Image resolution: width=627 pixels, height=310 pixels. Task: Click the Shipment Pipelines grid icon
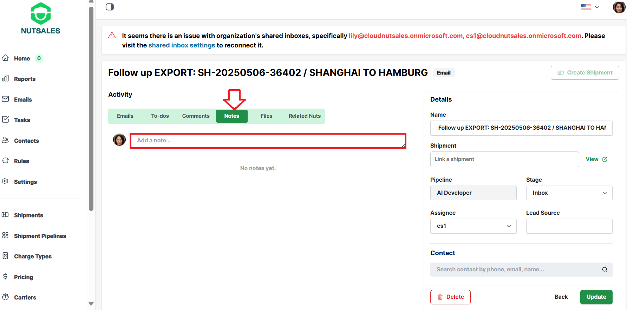point(5,235)
